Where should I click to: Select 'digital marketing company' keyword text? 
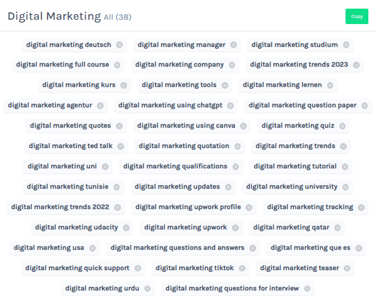pos(180,65)
